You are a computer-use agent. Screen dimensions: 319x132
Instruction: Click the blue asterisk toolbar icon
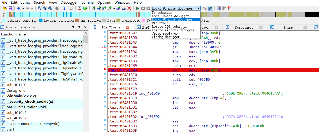click(118, 8)
